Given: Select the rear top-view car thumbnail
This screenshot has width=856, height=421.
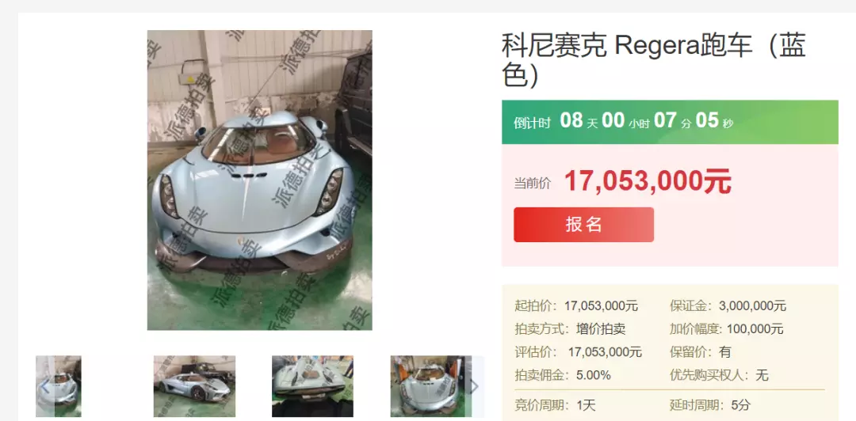Looking at the screenshot, I should point(313,386).
